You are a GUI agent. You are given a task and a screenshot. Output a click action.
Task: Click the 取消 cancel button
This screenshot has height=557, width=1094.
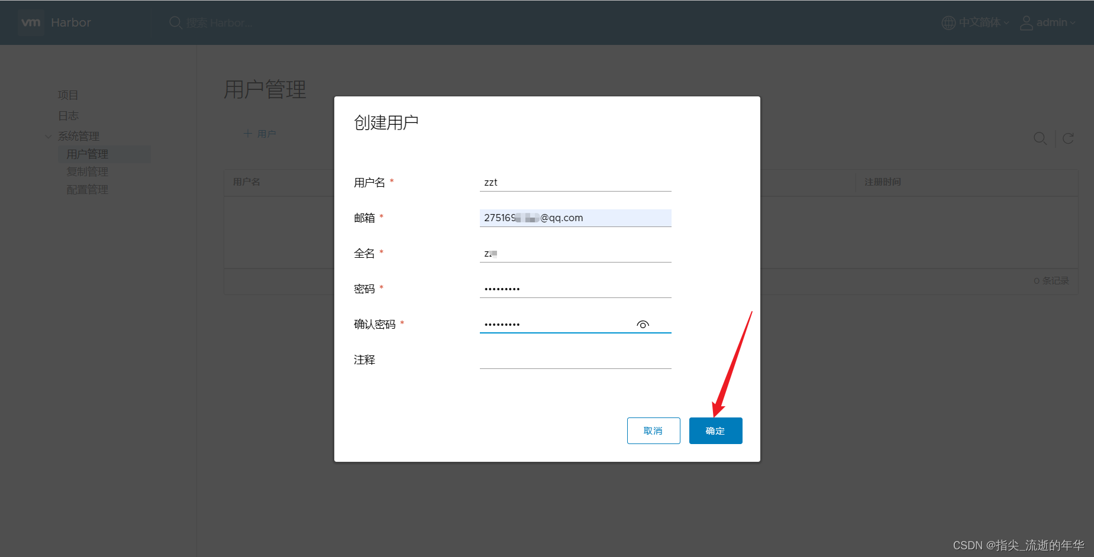653,430
